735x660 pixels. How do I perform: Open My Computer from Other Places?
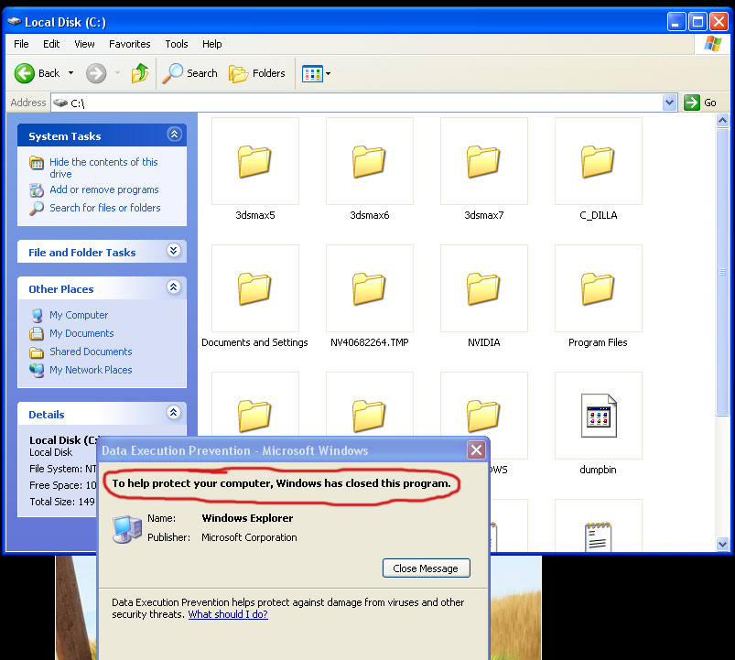[79, 315]
